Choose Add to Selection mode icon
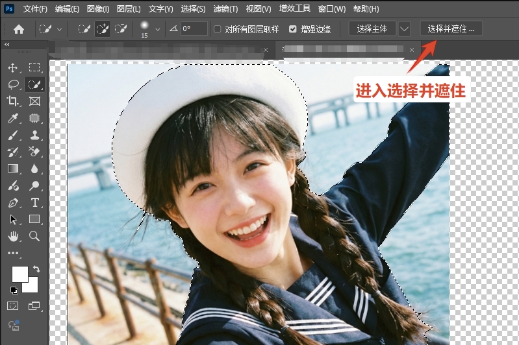The image size is (519, 345). (102, 29)
